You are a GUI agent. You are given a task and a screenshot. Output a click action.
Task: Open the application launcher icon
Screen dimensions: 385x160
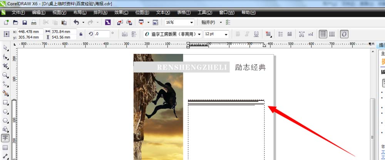pos(141,22)
